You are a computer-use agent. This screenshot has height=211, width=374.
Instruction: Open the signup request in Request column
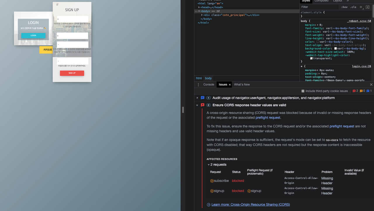pos(219,191)
